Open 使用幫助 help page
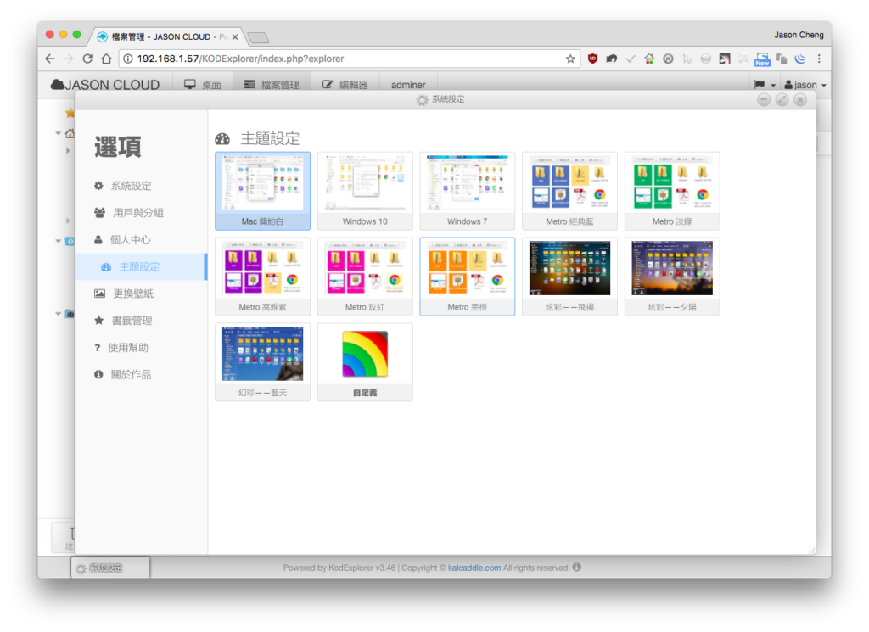The height and width of the screenshot is (632, 869). tap(141, 348)
